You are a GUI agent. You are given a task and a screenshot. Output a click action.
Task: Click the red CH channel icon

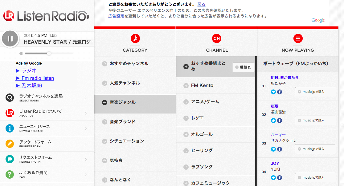pyautogui.click(x=216, y=38)
